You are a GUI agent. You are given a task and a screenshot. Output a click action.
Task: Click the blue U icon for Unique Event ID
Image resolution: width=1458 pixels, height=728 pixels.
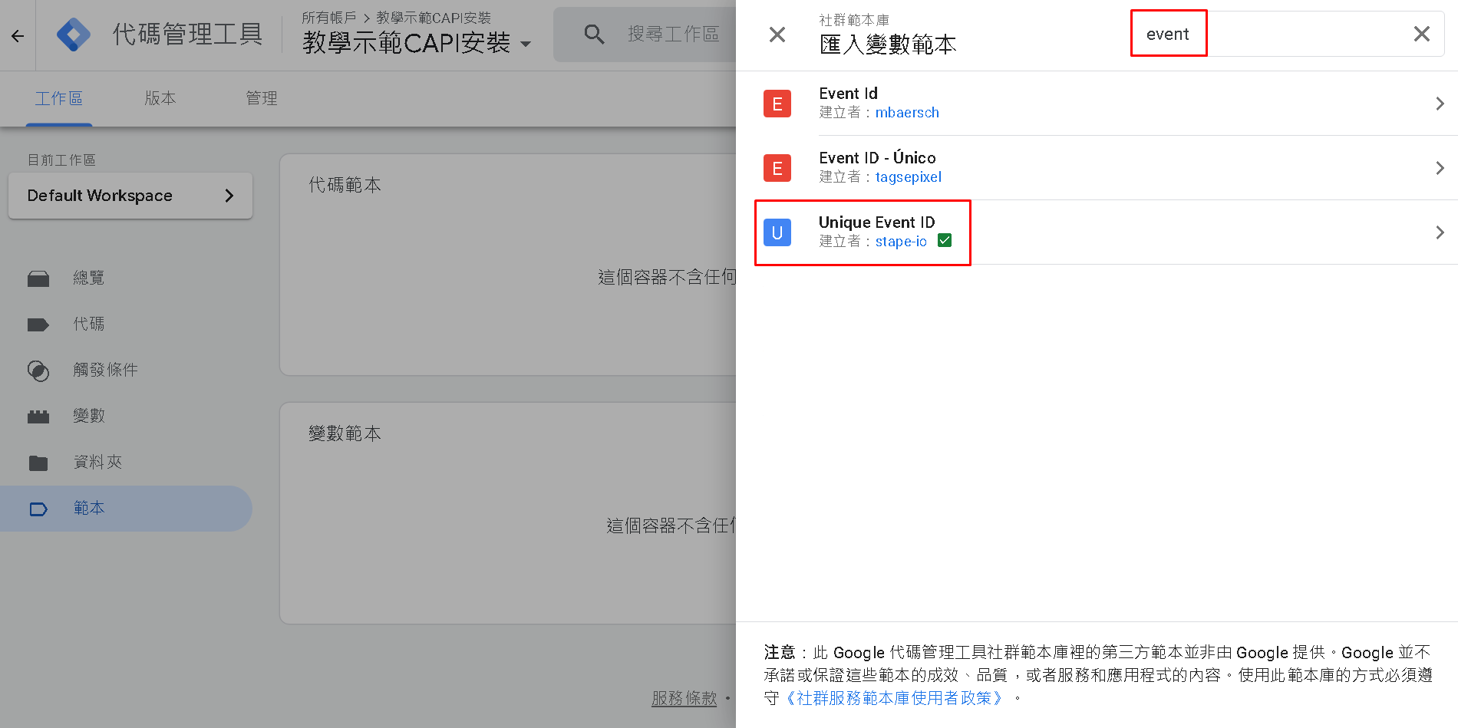[x=777, y=232]
